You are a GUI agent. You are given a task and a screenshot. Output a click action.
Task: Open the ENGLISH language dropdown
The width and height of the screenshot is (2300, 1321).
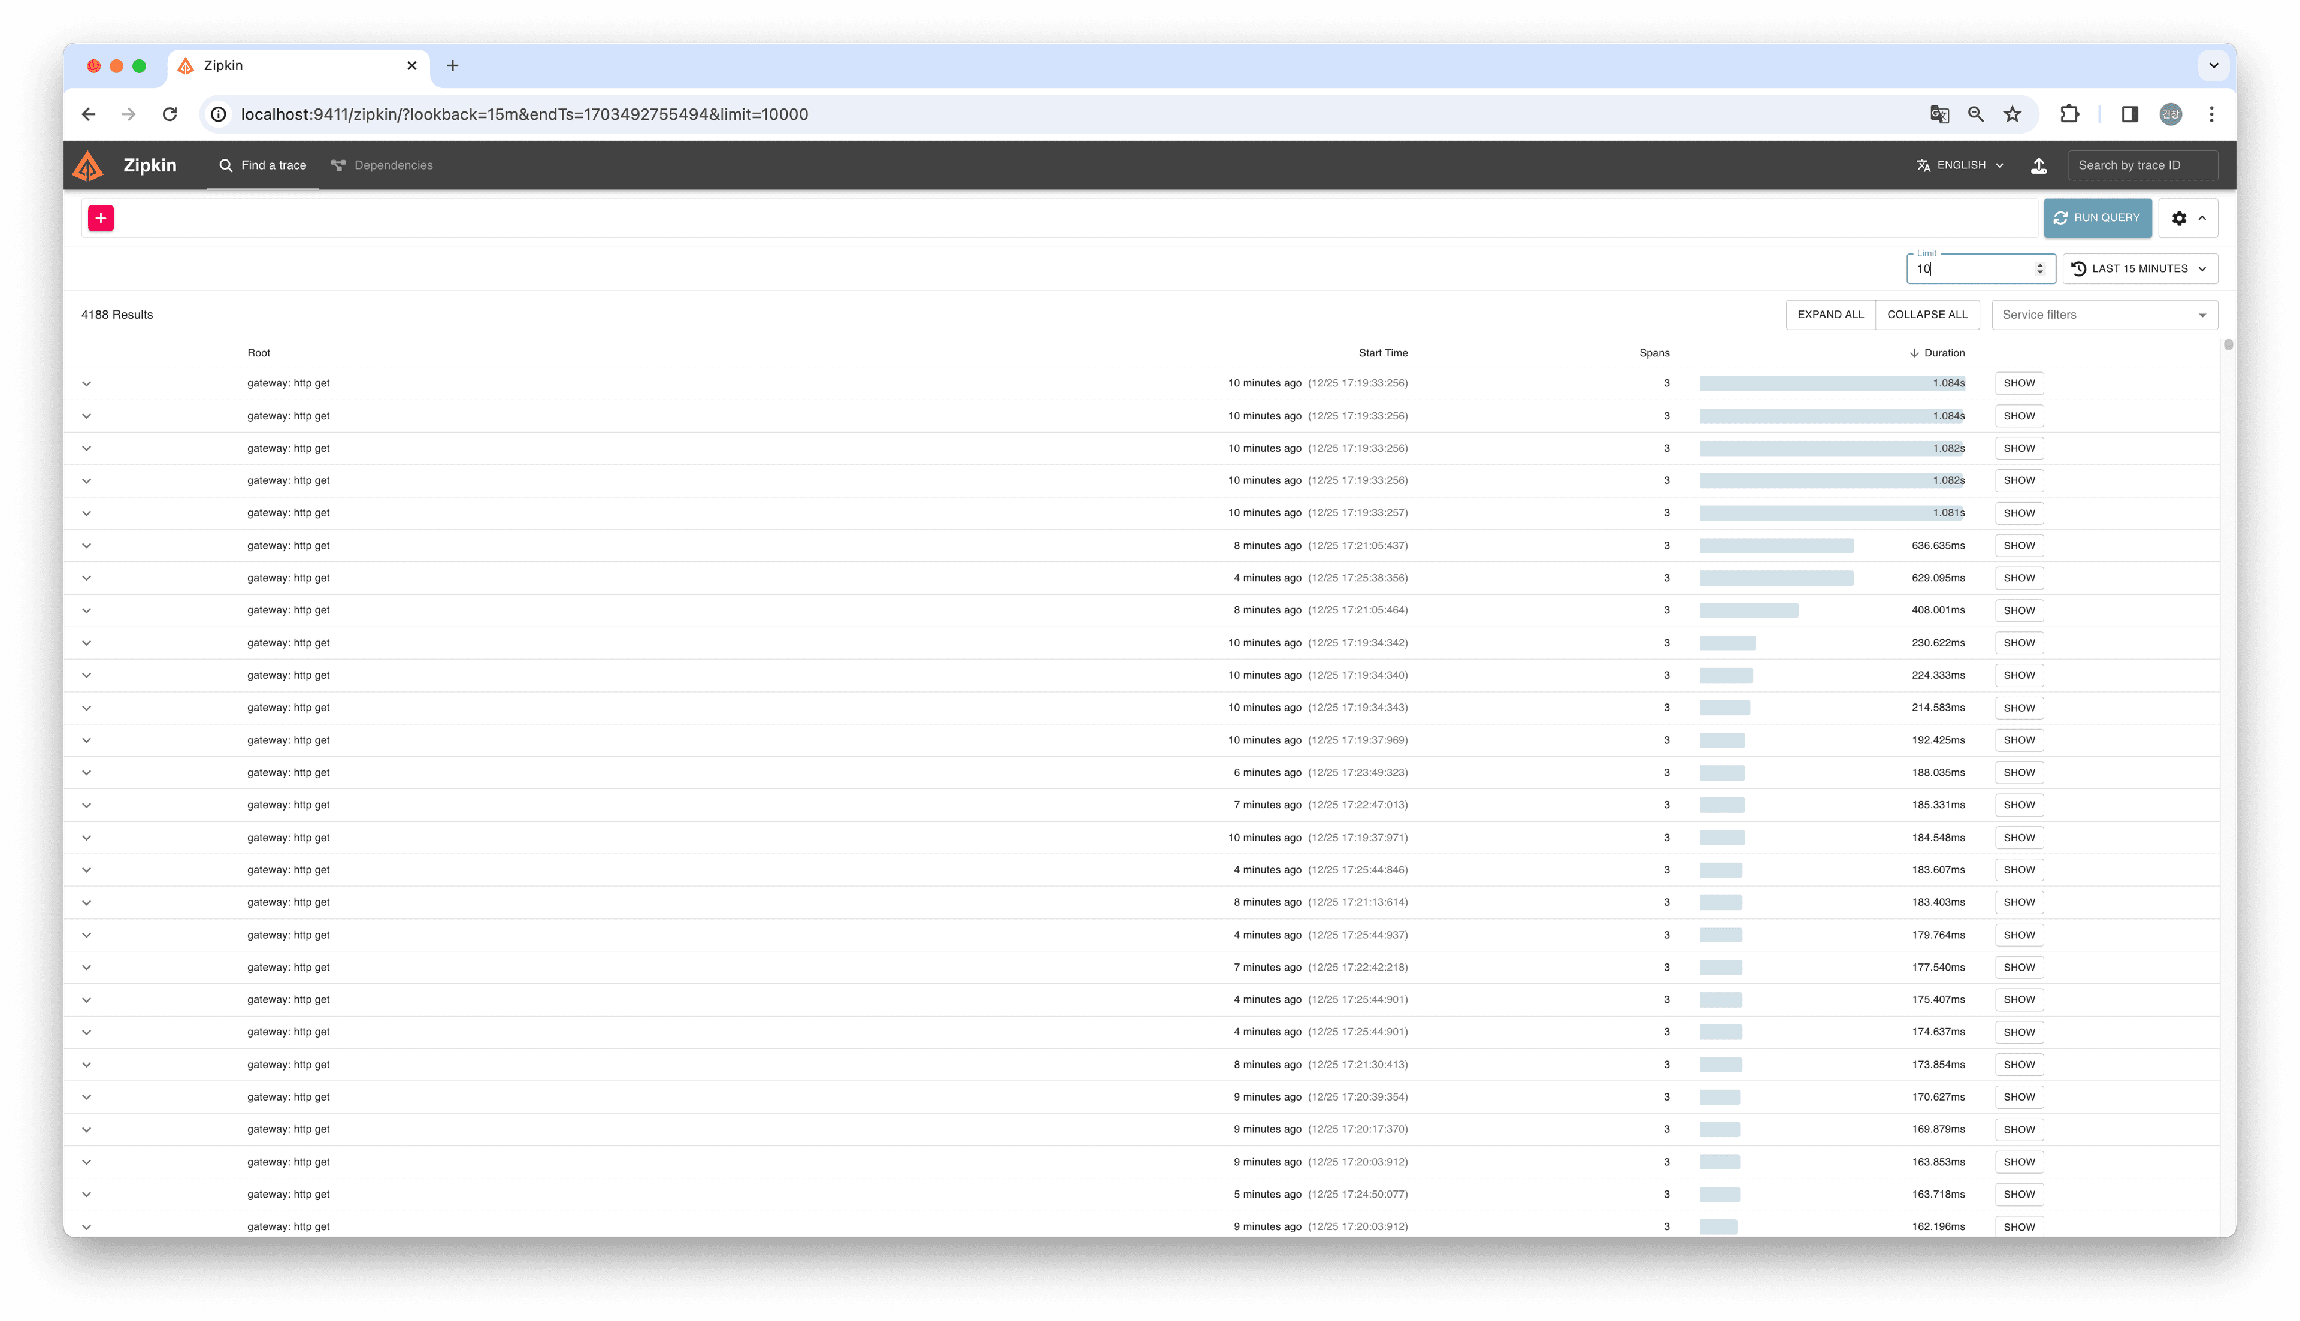click(1960, 165)
